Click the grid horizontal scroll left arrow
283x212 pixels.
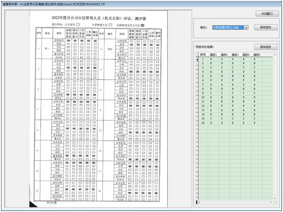point(199,202)
